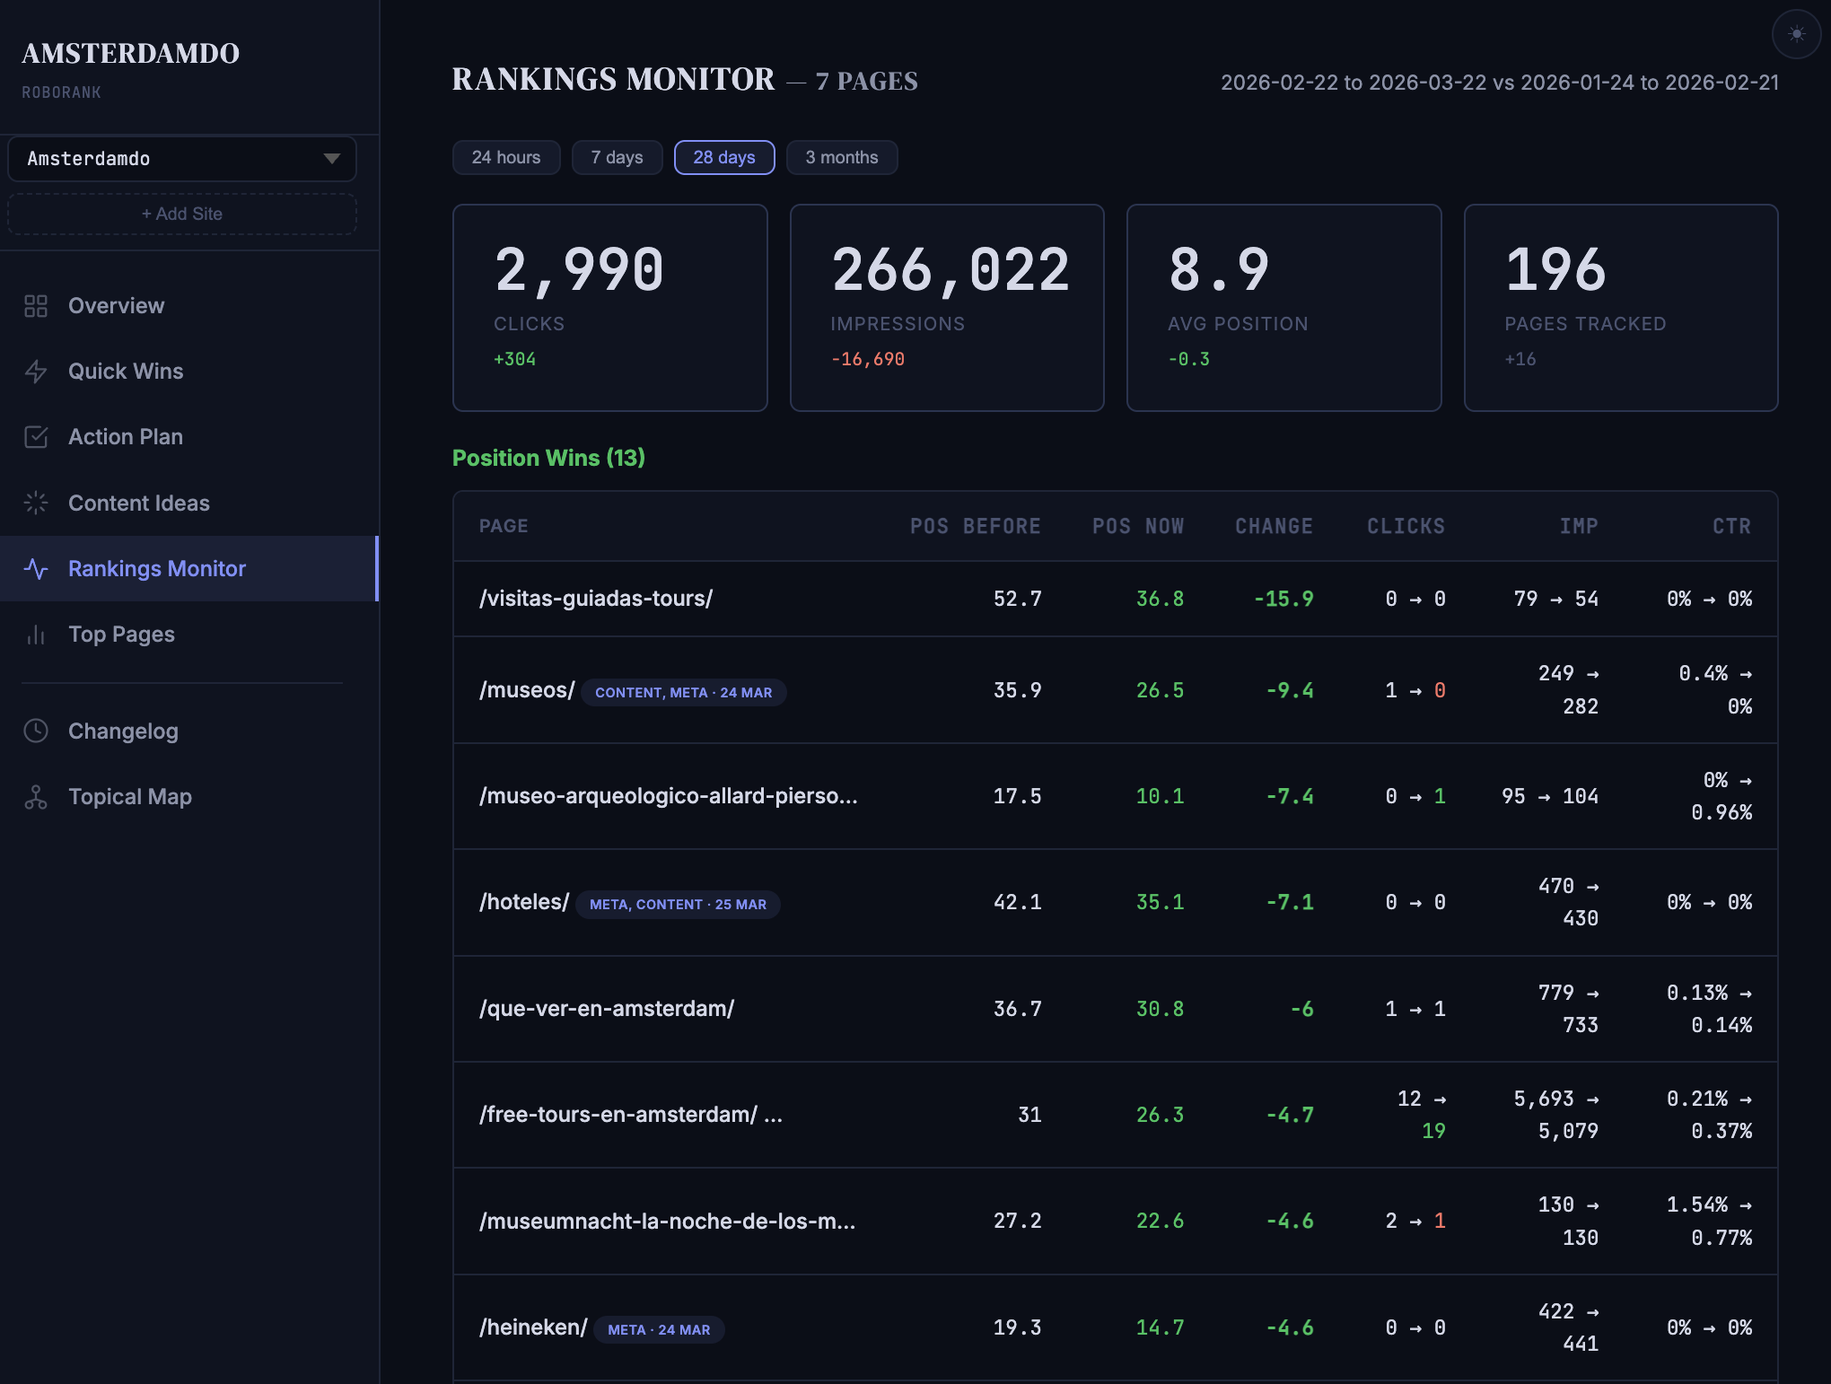
Task: Select the Topical Map node icon
Action: (x=37, y=796)
